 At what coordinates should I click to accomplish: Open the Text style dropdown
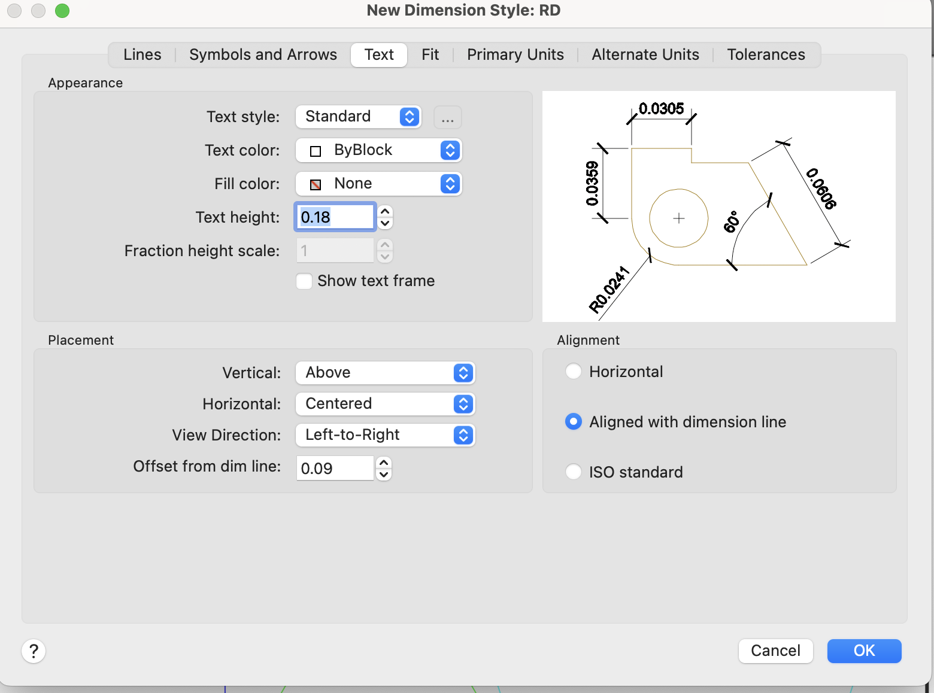click(x=358, y=117)
